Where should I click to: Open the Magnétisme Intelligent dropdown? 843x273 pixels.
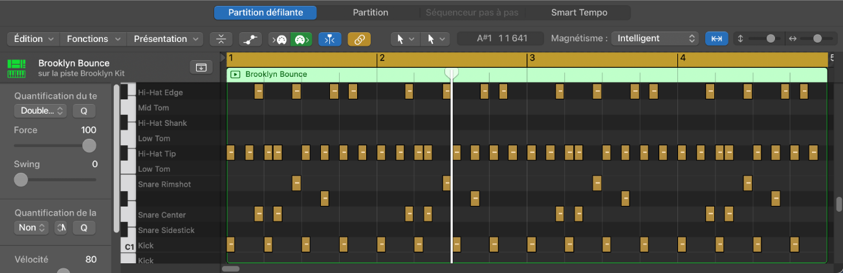pyautogui.click(x=654, y=39)
